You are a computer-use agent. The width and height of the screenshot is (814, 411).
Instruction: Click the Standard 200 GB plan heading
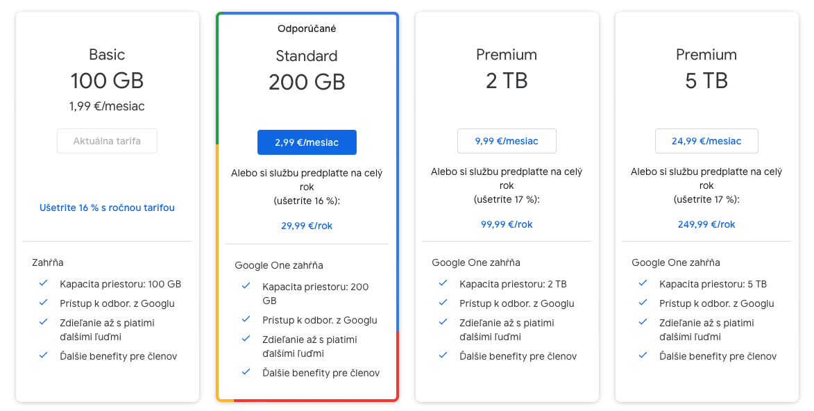click(307, 71)
